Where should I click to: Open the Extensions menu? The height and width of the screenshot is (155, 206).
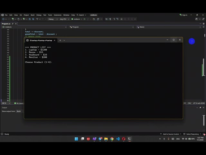tap(58, 15)
